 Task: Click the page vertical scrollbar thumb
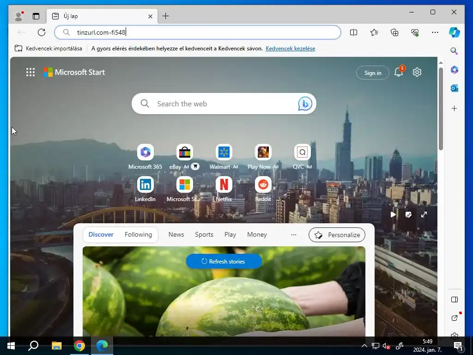441,108
